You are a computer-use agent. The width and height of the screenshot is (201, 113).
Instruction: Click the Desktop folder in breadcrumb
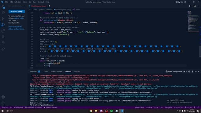tap(48, 9)
